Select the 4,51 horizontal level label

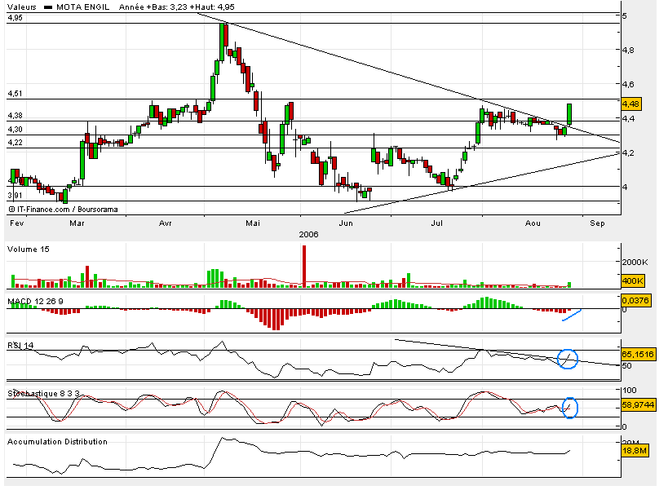click(x=15, y=94)
